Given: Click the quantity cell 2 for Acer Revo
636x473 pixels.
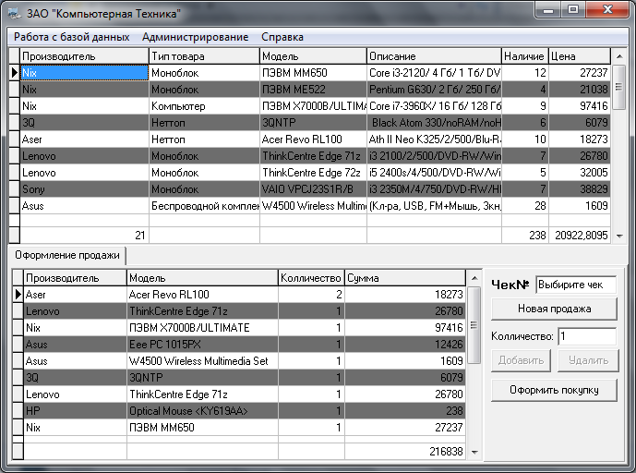Looking at the screenshot, I should [x=311, y=295].
